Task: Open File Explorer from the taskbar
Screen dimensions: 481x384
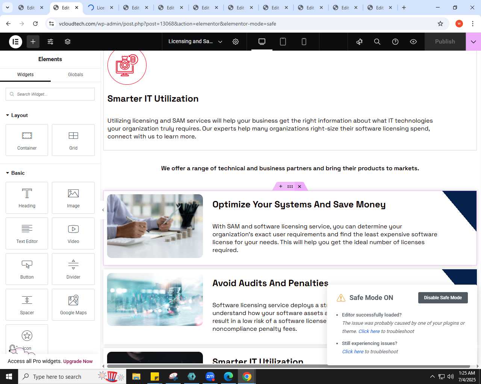Action: coord(136,376)
